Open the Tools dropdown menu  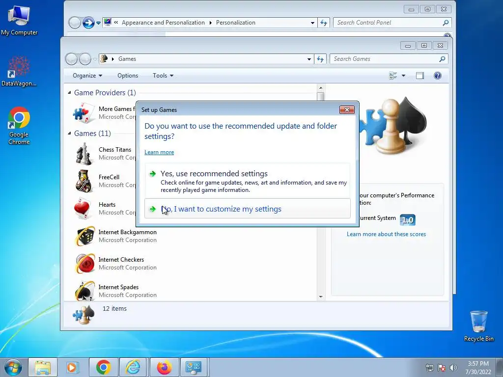pos(163,76)
